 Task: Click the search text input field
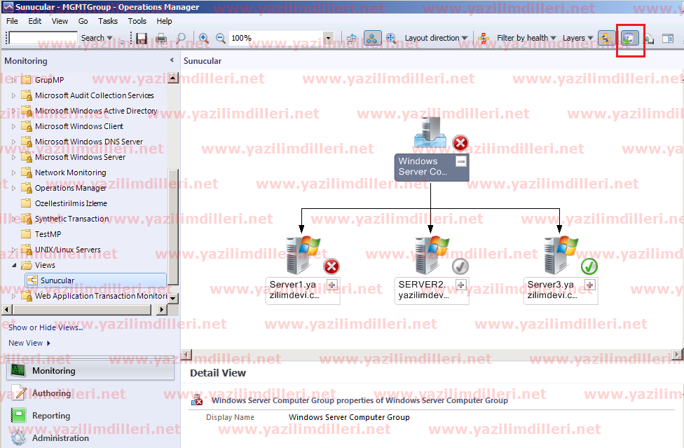43,39
